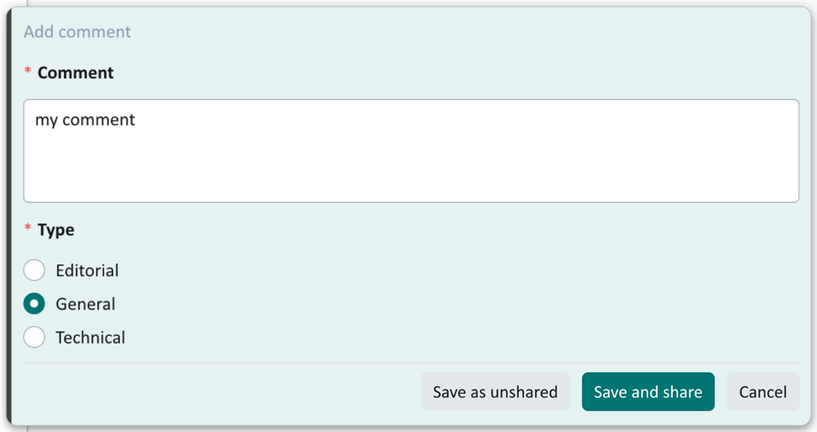817x432 pixels.
Task: Select the Technical radio button
Action: (35, 337)
